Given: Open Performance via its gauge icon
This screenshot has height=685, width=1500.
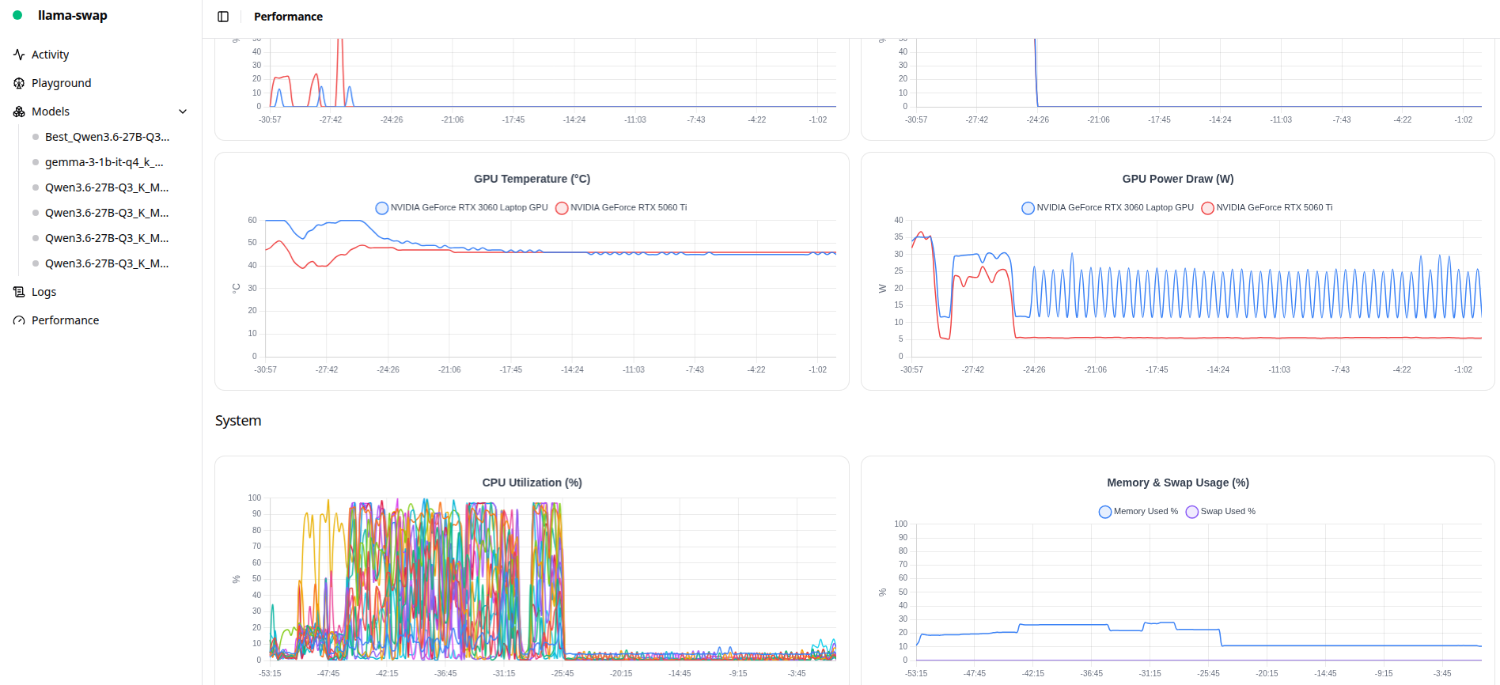Looking at the screenshot, I should click(x=19, y=320).
